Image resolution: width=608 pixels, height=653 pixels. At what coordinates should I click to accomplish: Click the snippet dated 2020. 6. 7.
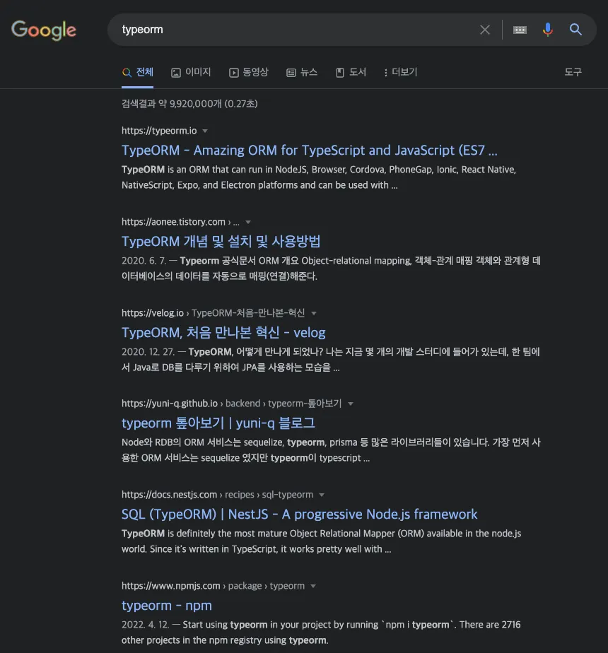[x=331, y=269]
